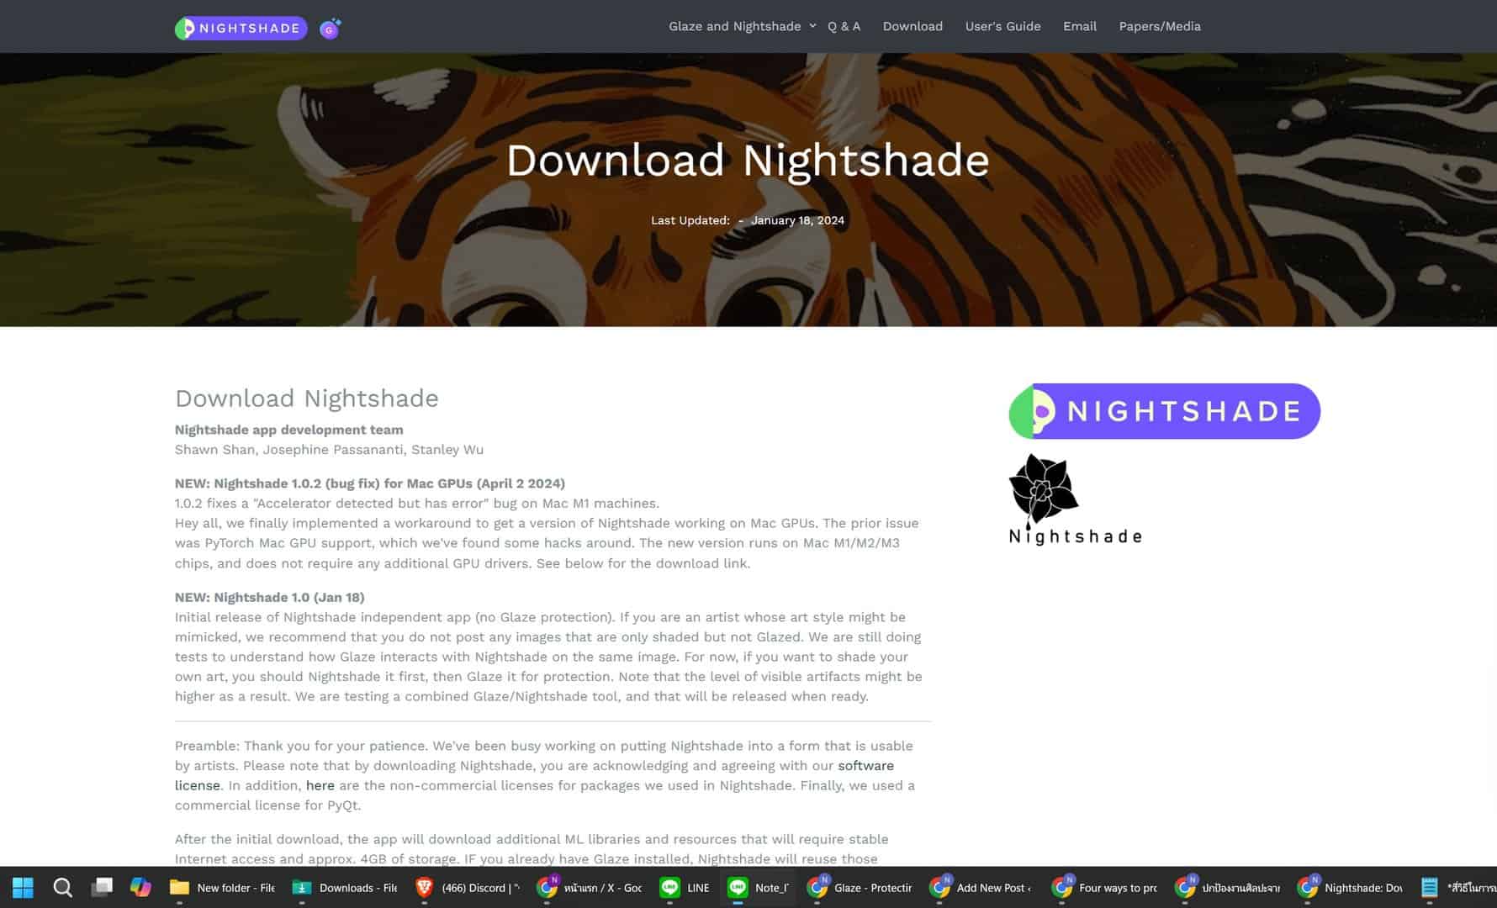Launch Copilot from the taskbar
This screenshot has width=1497, height=908.
click(140, 887)
